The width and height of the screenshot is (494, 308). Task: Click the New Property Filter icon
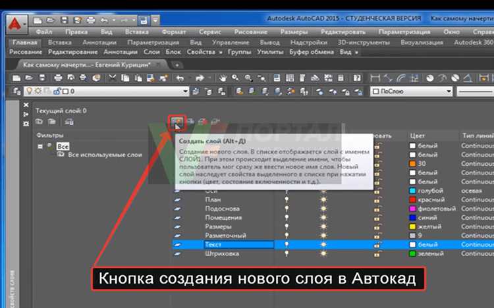tap(39, 122)
